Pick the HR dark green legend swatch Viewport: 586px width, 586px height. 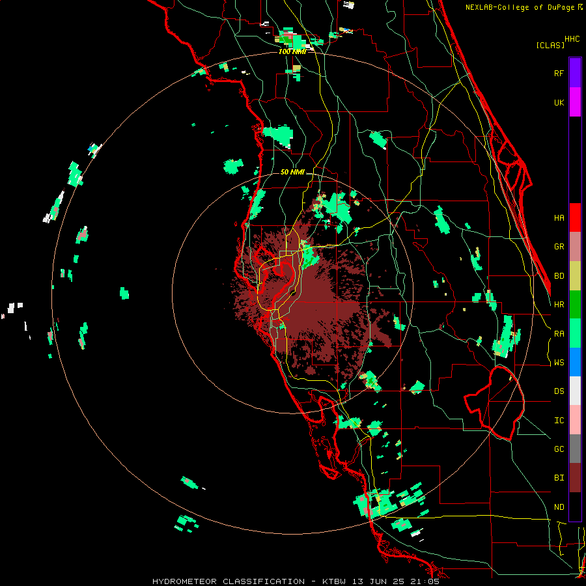coord(575,305)
